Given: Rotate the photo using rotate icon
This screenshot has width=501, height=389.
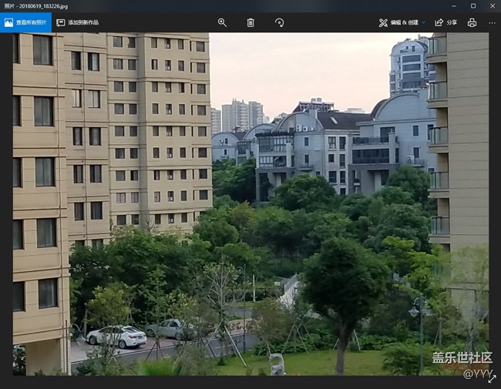Looking at the screenshot, I should [x=279, y=22].
